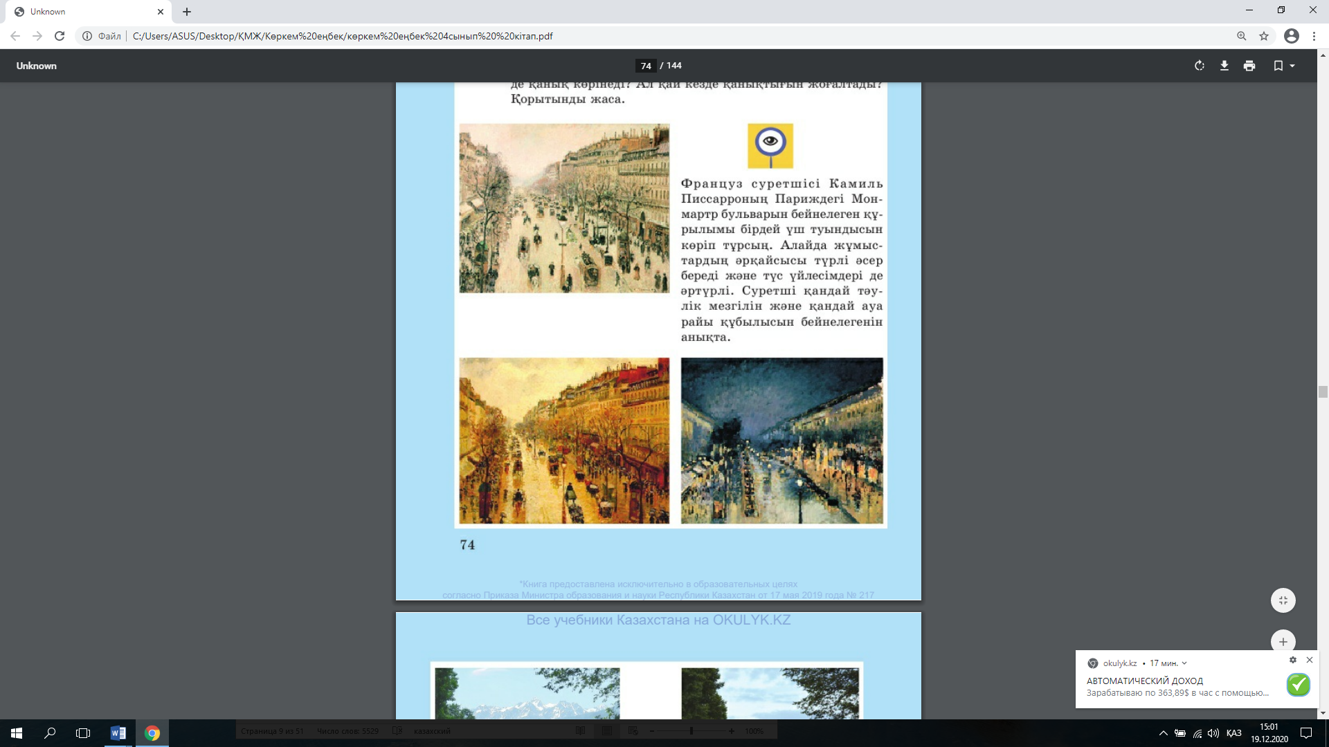Show hidden system tray icons
Screen dimensions: 1329x747
pyautogui.click(x=1163, y=733)
